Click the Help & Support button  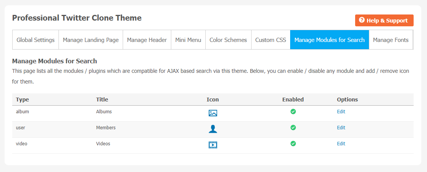[384, 20]
